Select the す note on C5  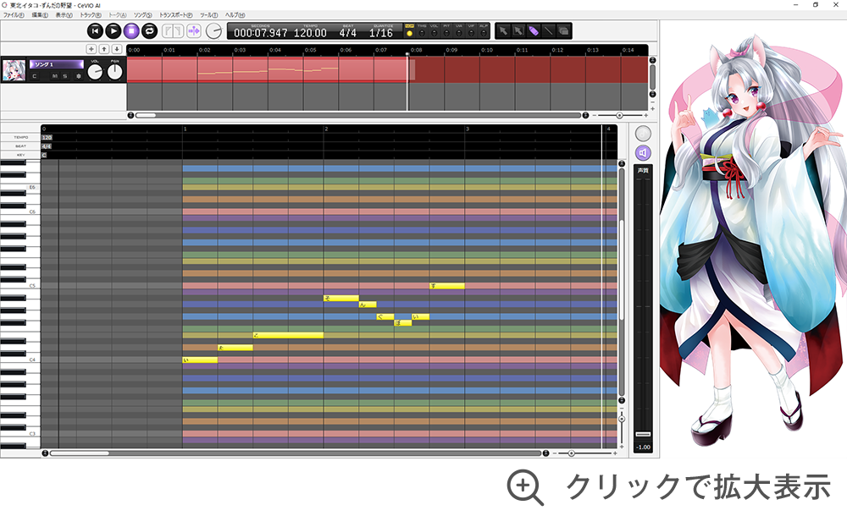coord(447,286)
